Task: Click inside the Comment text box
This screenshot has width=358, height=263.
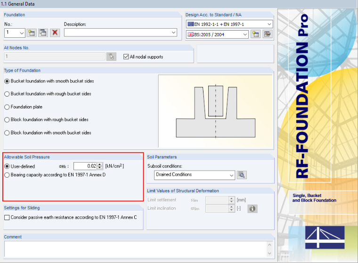Action: pyautogui.click(x=136, y=249)
